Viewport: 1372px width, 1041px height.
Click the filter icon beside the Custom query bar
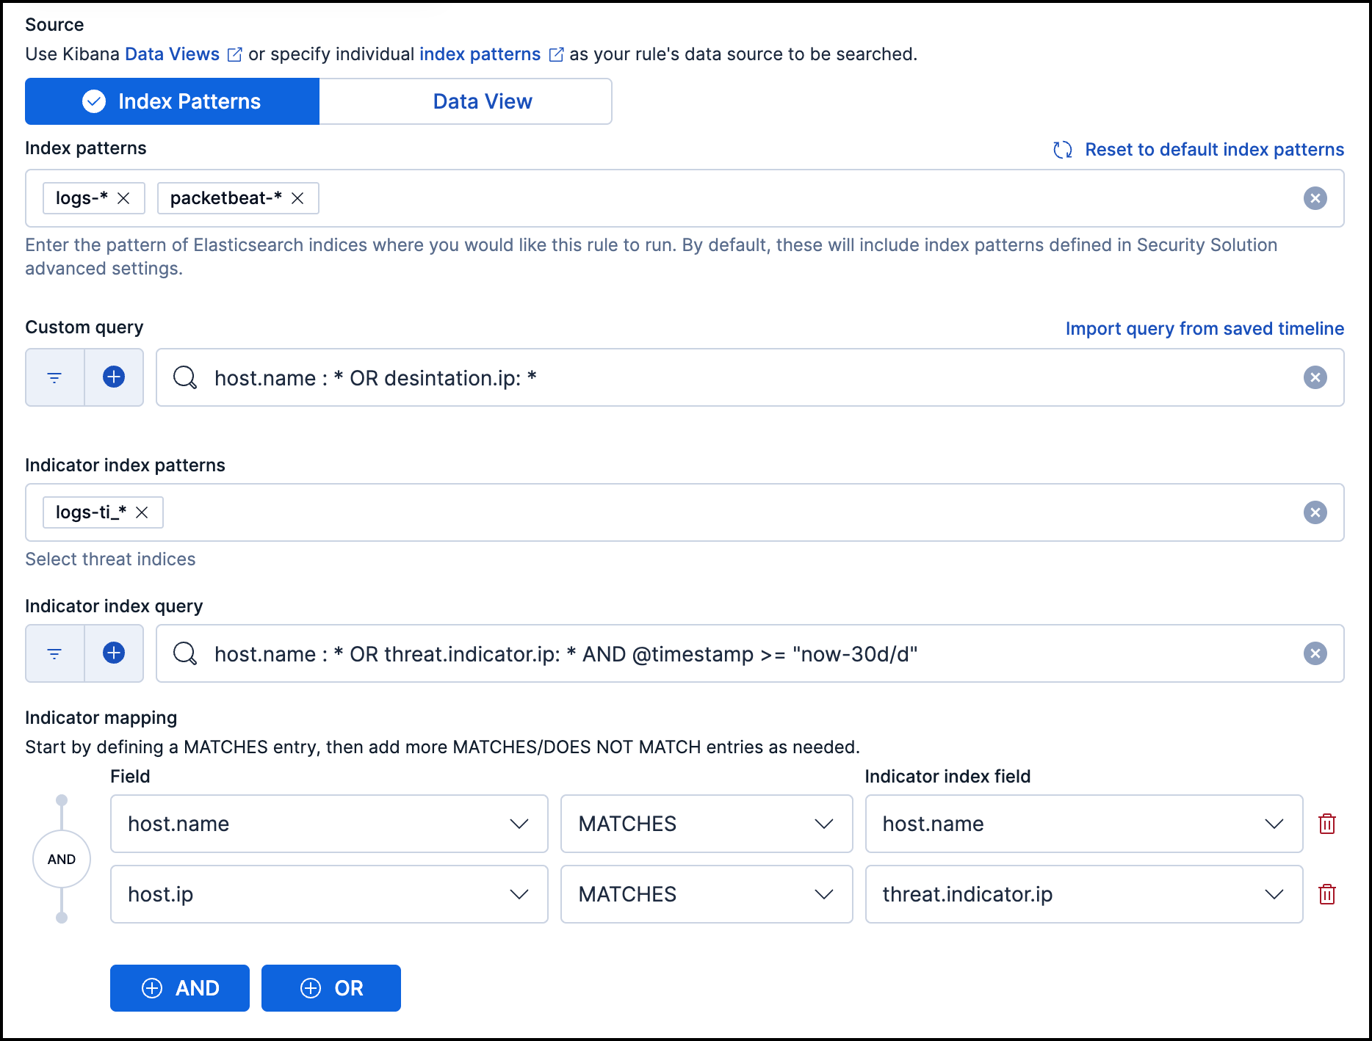click(54, 377)
